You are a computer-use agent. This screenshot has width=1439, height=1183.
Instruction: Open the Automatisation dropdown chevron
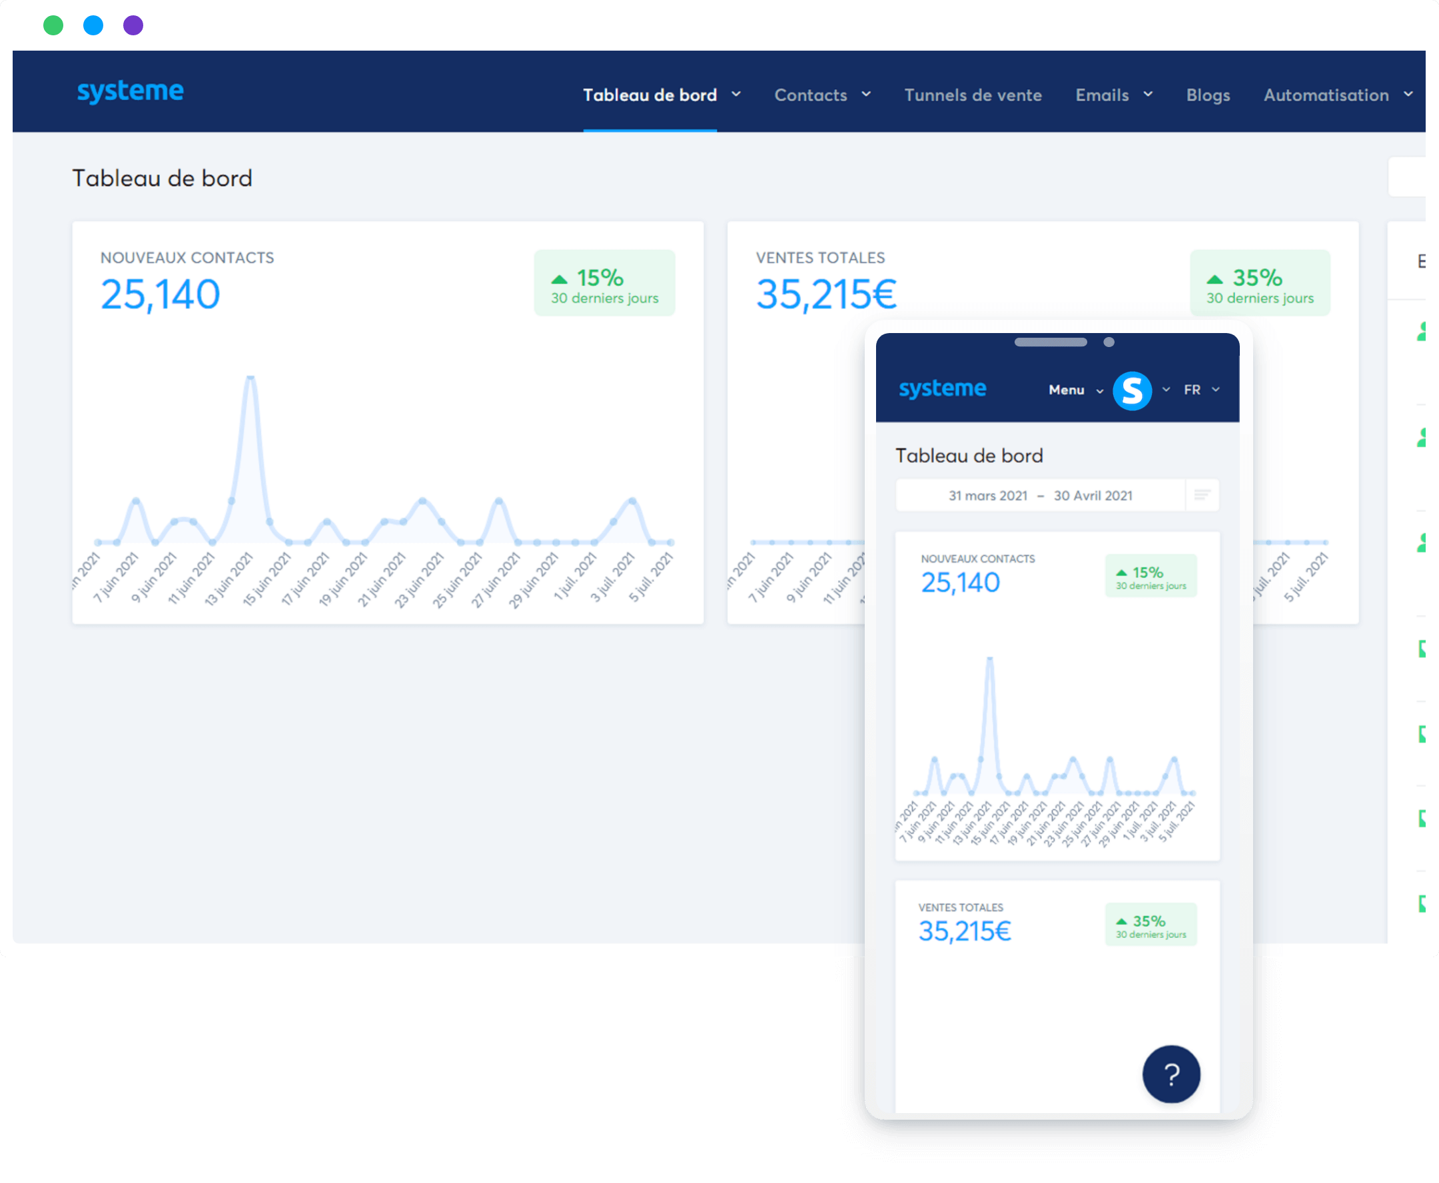[1408, 94]
